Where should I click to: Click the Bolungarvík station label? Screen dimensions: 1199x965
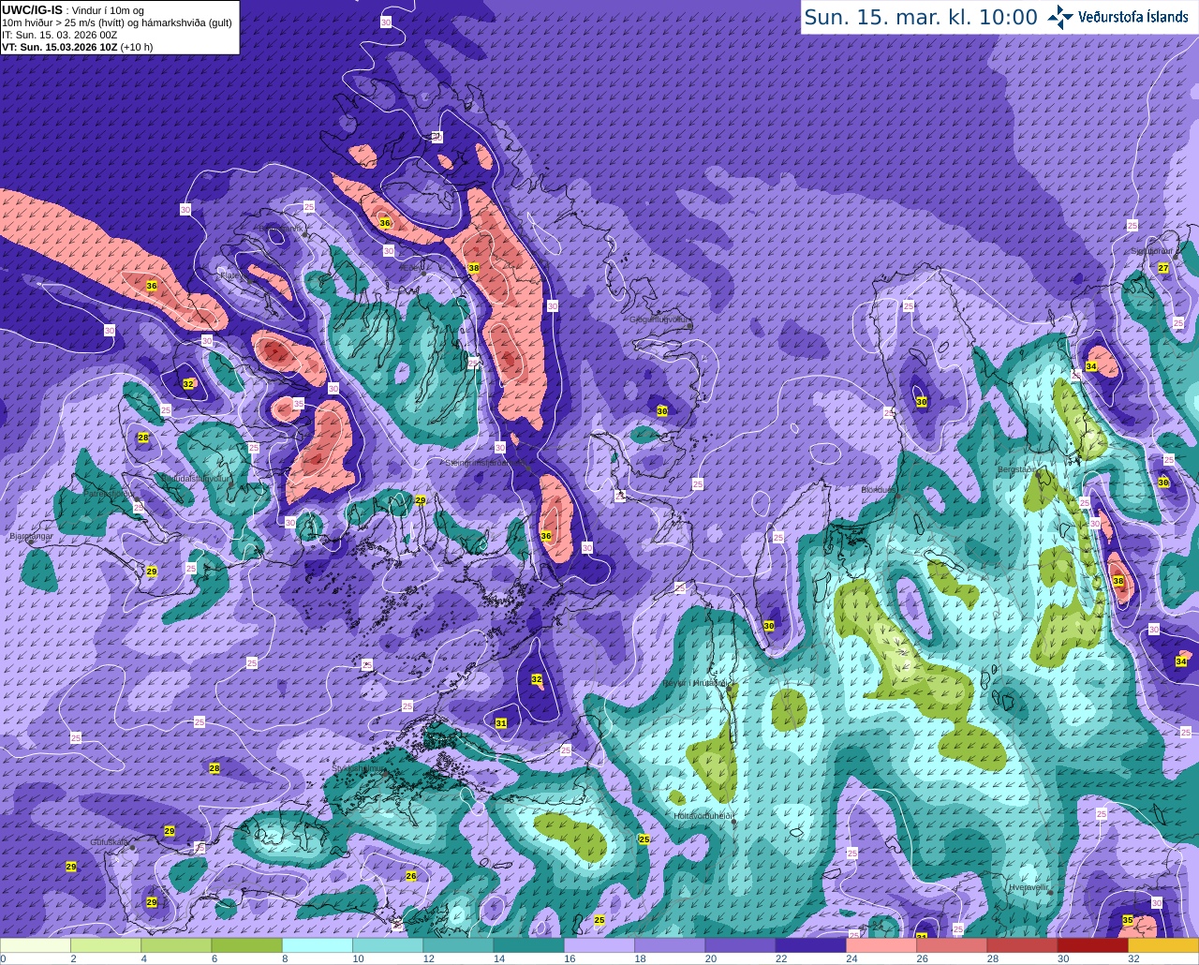pos(281,228)
